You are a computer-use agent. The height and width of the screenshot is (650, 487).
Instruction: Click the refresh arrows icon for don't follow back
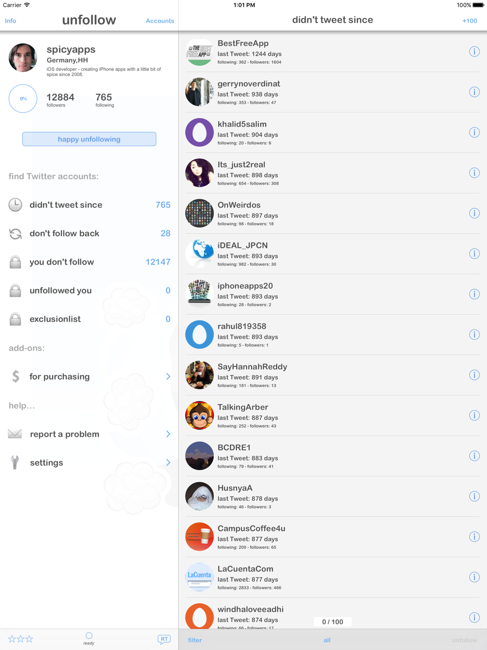click(x=16, y=234)
